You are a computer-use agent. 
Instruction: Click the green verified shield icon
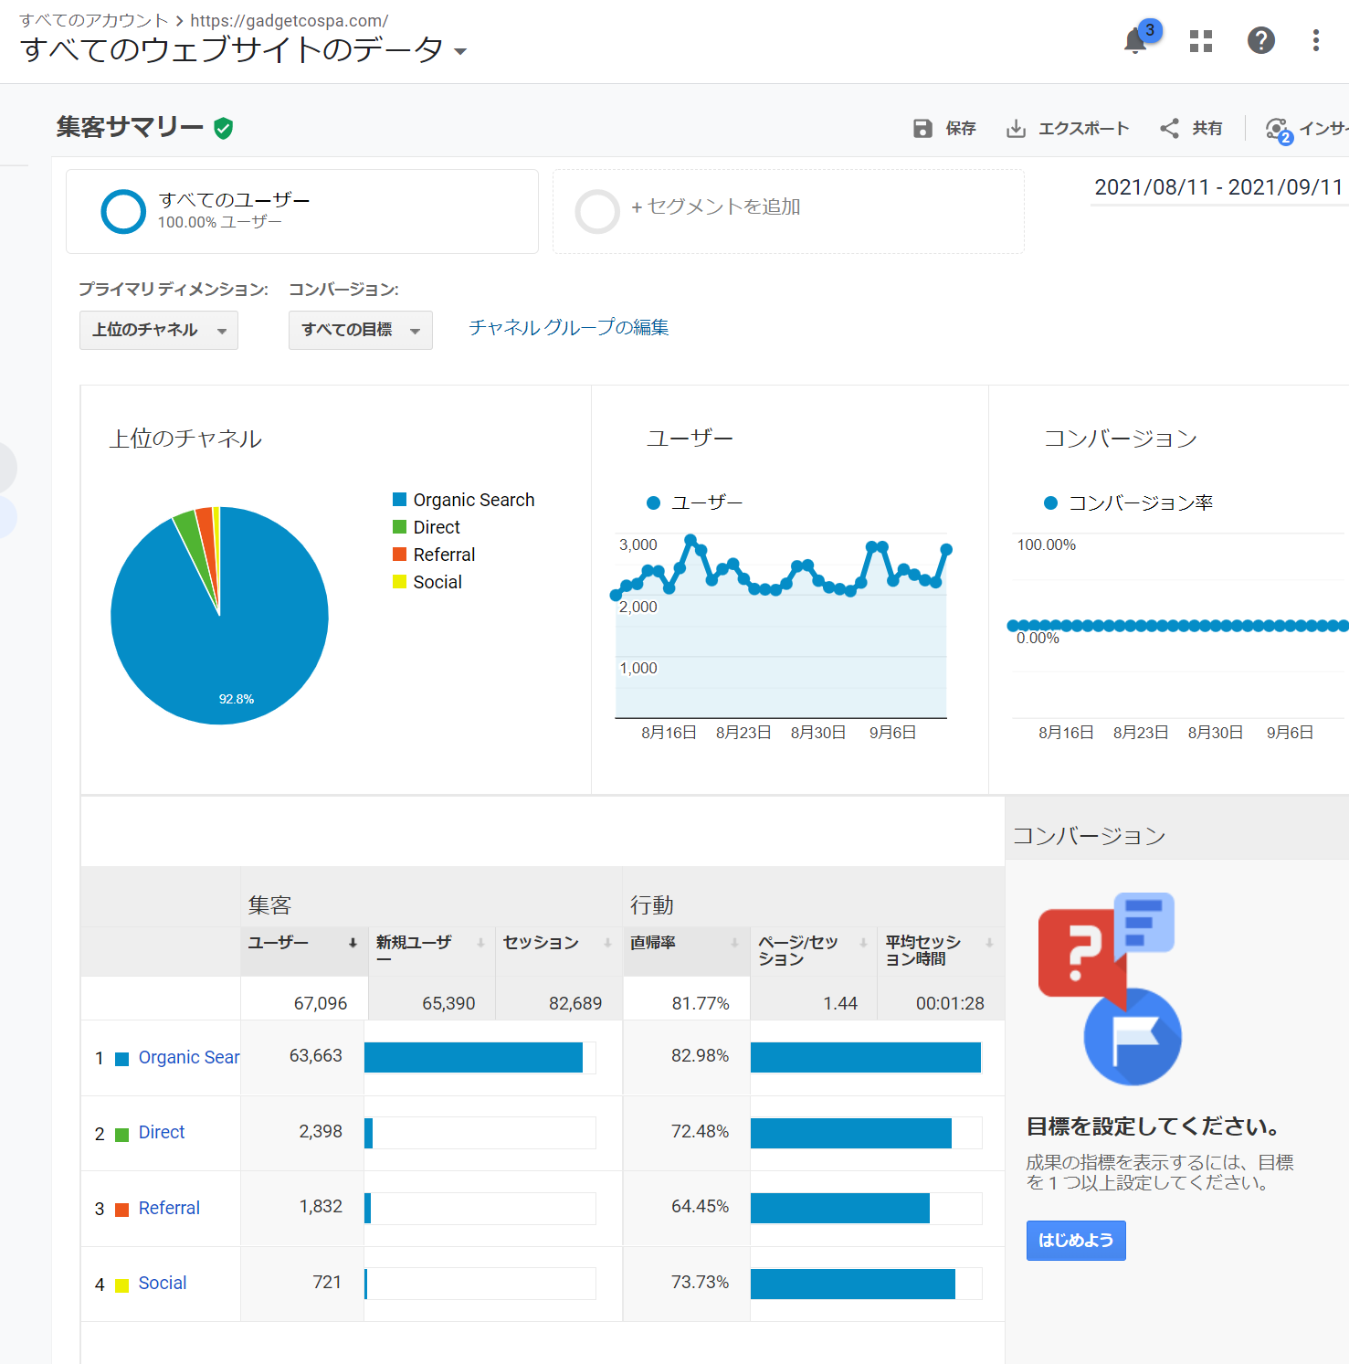click(x=224, y=128)
